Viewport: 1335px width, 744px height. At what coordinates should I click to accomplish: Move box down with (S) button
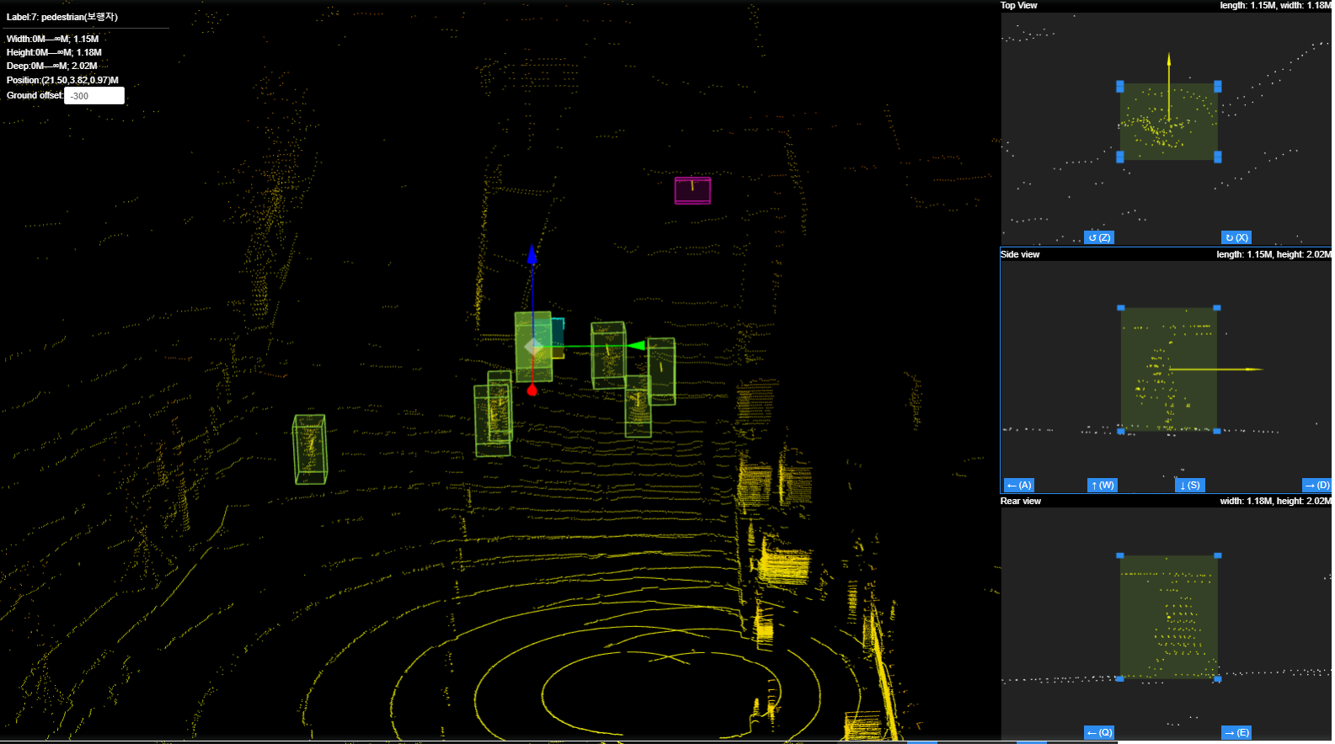pyautogui.click(x=1189, y=485)
